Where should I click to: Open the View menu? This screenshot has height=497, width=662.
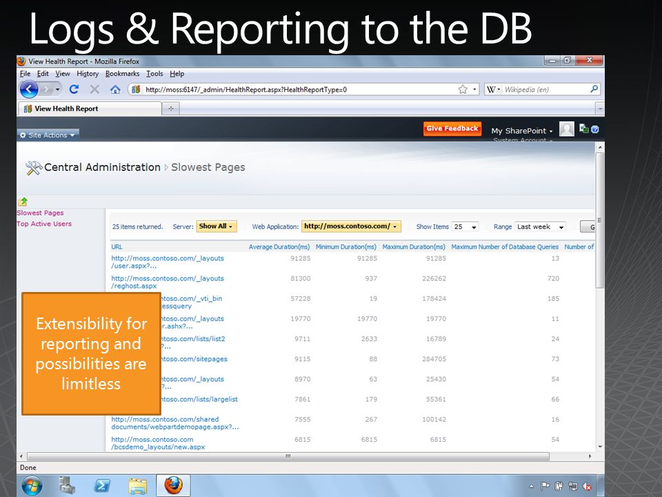tap(63, 74)
